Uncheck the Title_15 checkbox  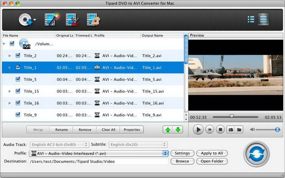tap(18, 91)
